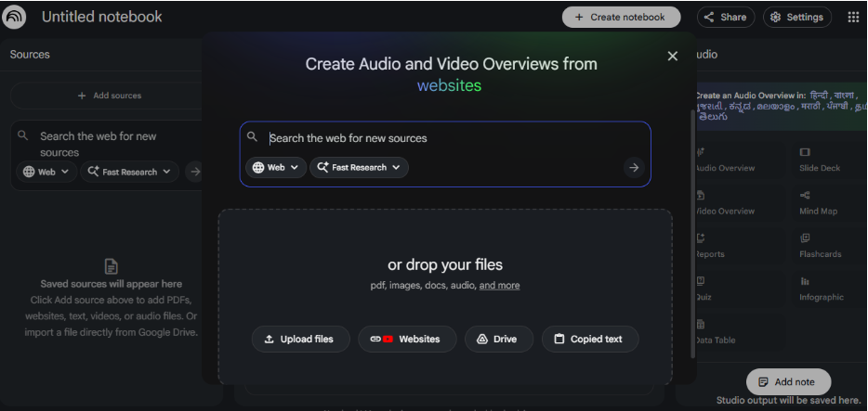Screen dimensions: 868x411
Task: Open Fast Research dropdown in sidebar
Action: [x=129, y=172]
